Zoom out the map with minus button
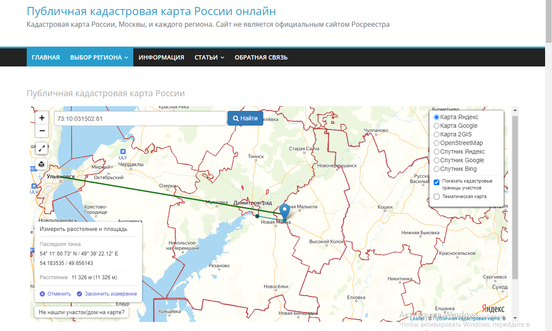This screenshot has width=552, height=331. 42,131
